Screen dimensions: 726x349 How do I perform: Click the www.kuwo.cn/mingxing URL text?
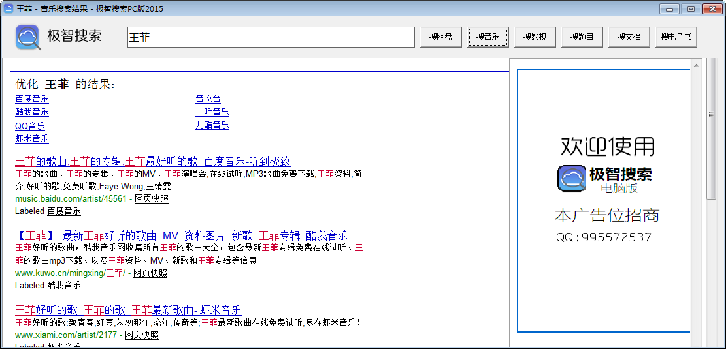71,273
